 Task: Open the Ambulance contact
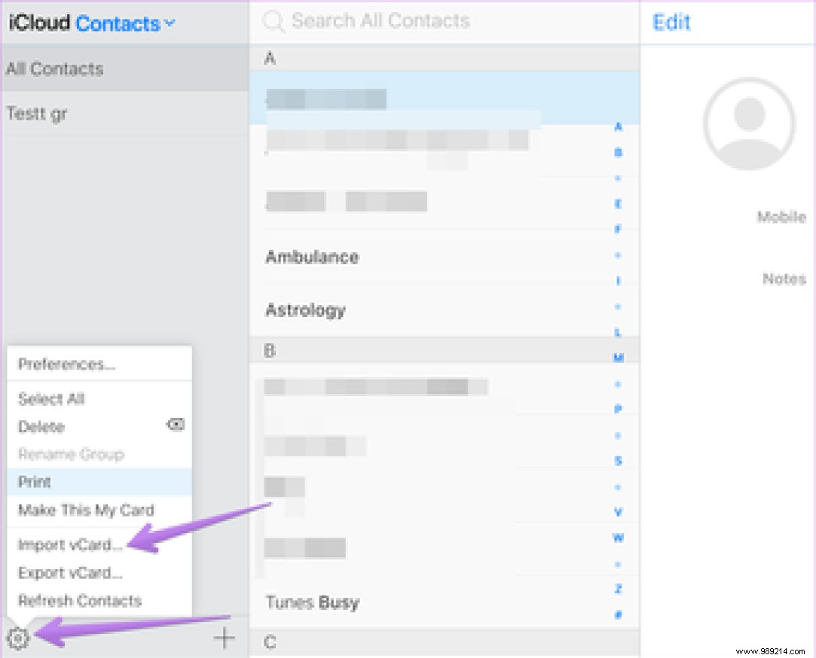[x=311, y=257]
